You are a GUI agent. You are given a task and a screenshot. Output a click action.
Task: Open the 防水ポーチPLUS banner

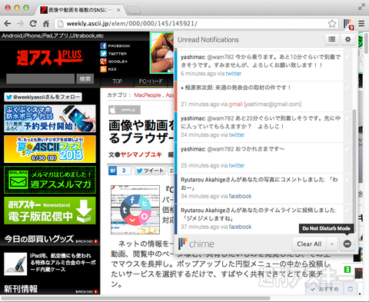pos(50,118)
